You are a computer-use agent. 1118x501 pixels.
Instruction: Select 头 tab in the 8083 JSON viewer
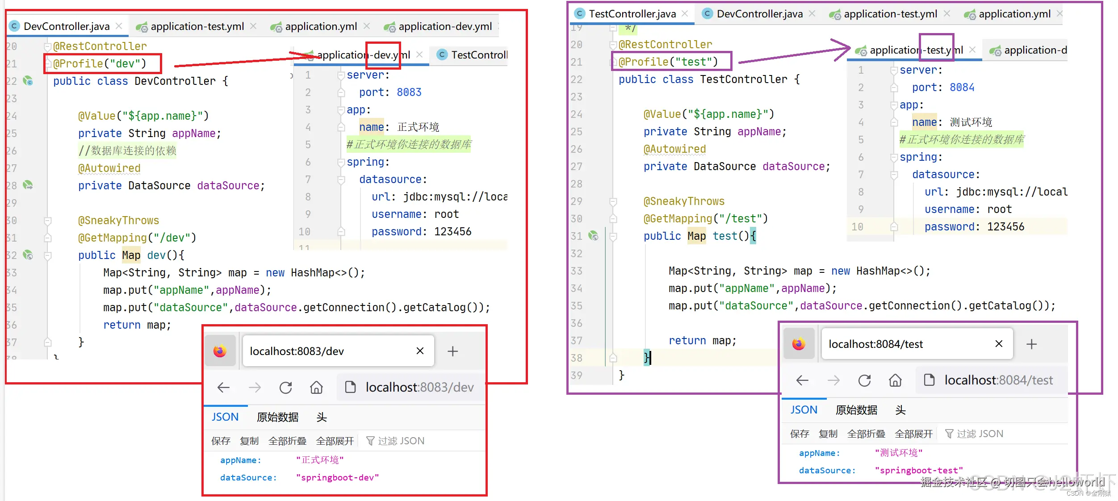322,417
